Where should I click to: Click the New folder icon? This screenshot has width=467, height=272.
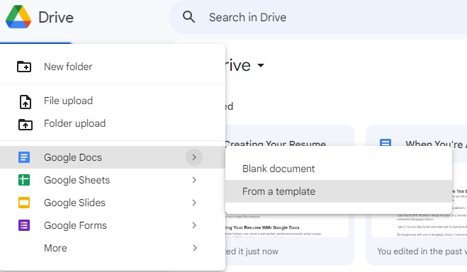coord(24,67)
